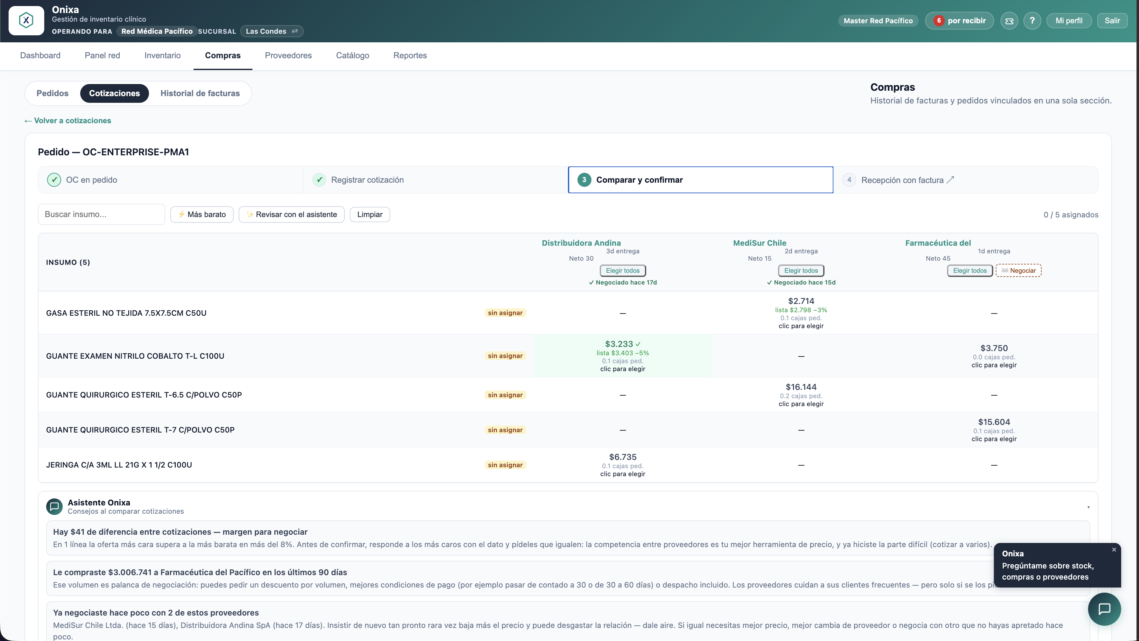Open step Recepción con factura
1139x641 pixels.
click(x=966, y=180)
